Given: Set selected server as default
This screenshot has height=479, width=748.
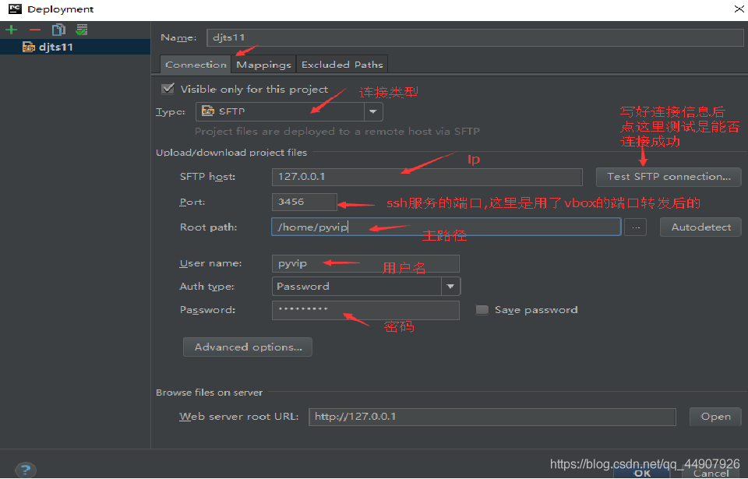Looking at the screenshot, I should (x=82, y=30).
